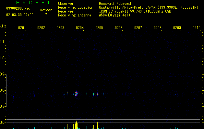Click the Observer label
This screenshot has width=204, height=129.
click(66, 4)
